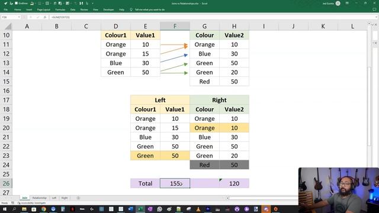This screenshot has height=213, width=379.
Task: Open taskbar Search
Action: pyautogui.click(x=14, y=209)
